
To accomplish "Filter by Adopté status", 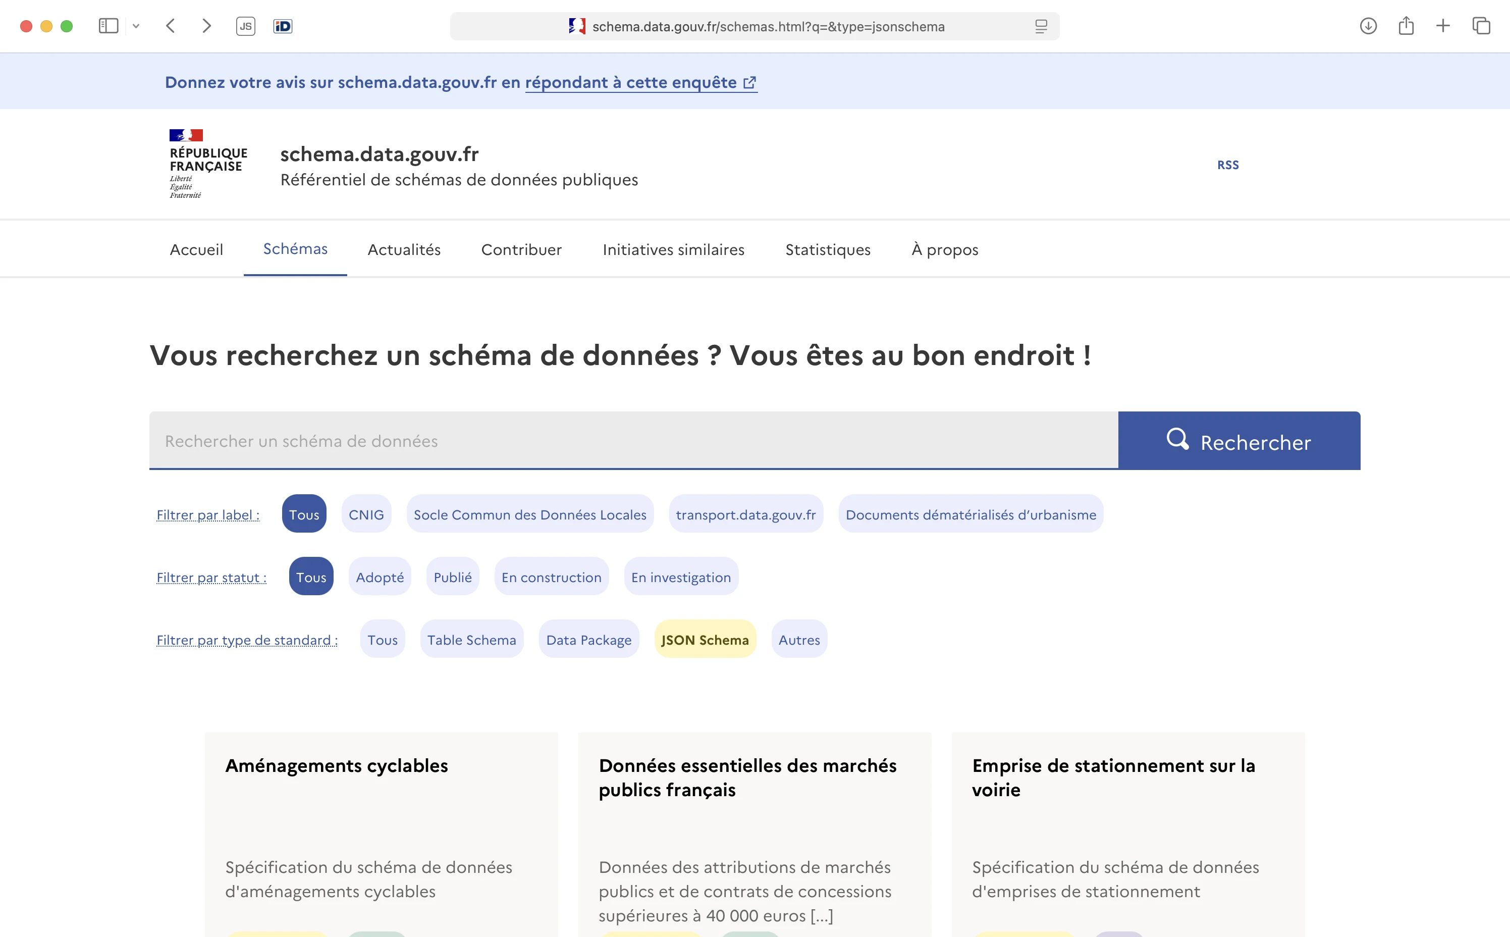I will [x=380, y=577].
